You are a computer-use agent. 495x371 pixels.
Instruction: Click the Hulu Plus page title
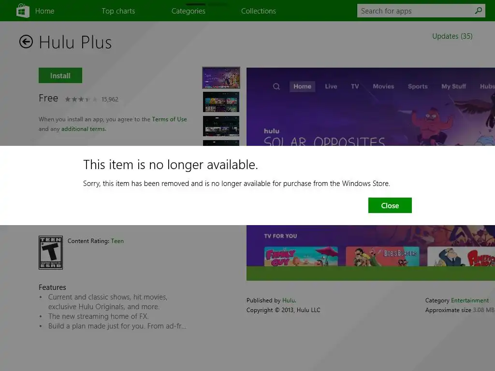75,43
